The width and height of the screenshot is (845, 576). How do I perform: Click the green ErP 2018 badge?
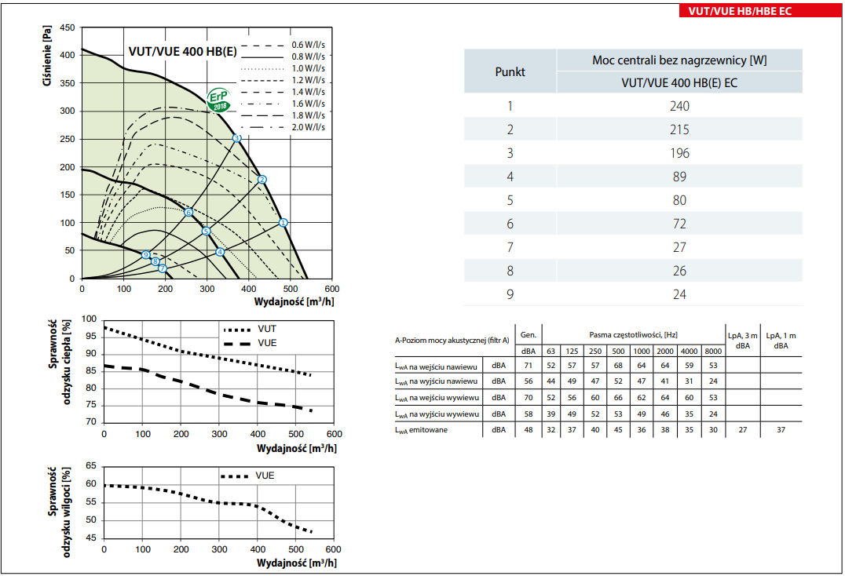click(x=219, y=100)
